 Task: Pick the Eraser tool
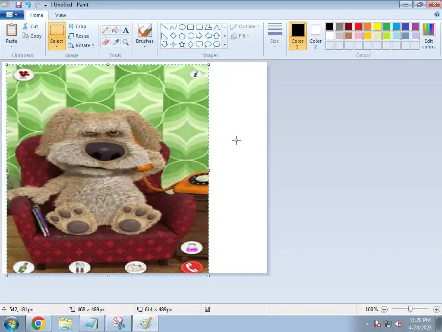(105, 42)
